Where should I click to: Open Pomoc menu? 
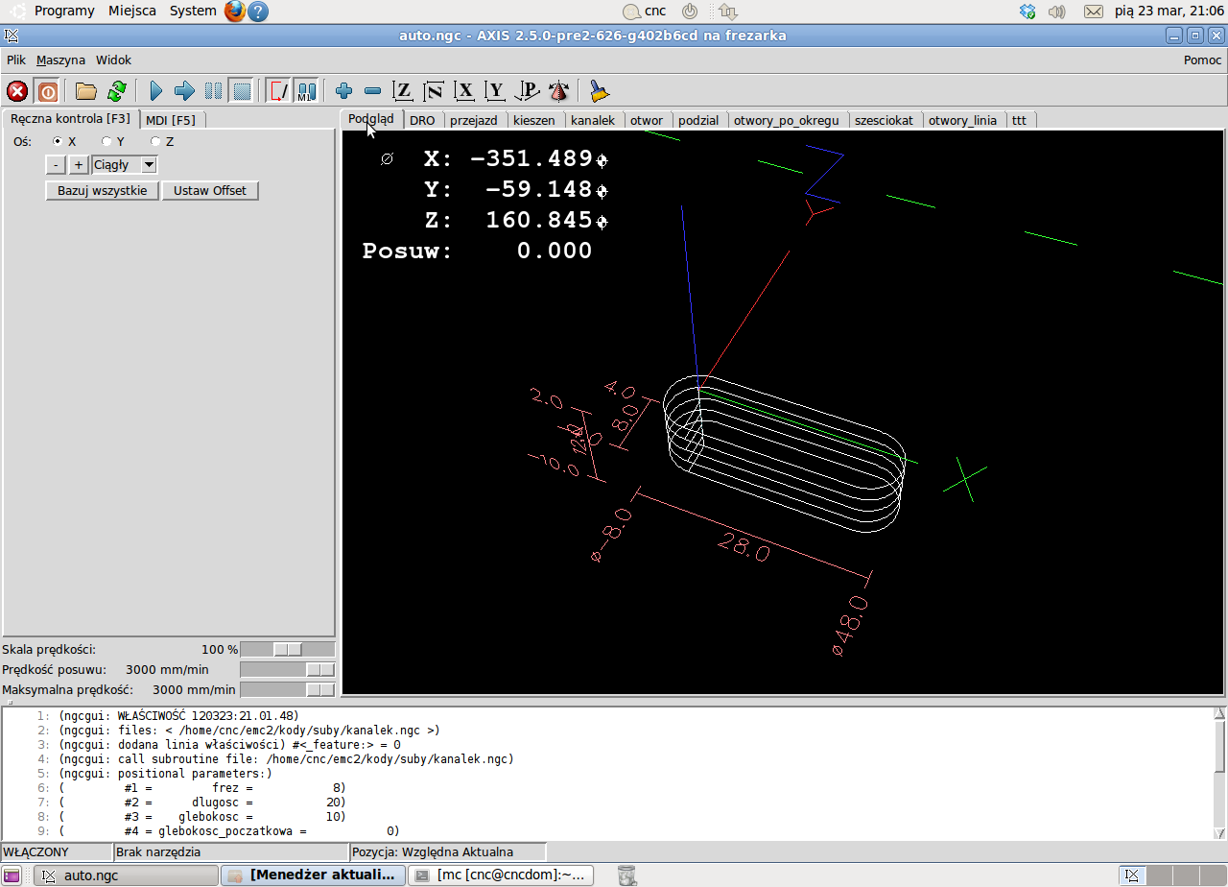1202,60
